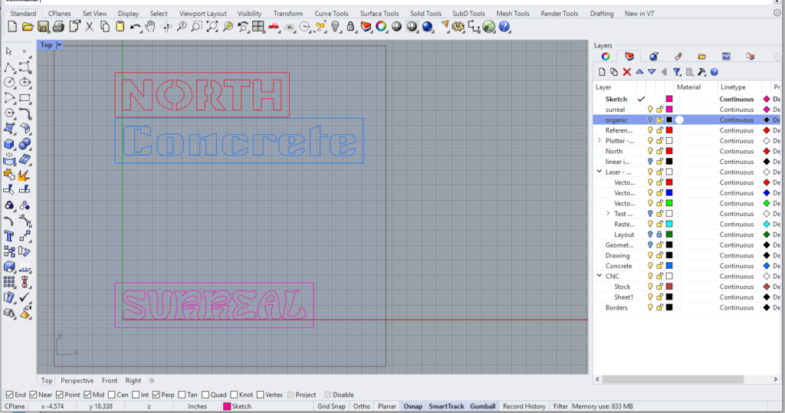Open Help via blue question mark toolbar icon

click(x=504, y=27)
